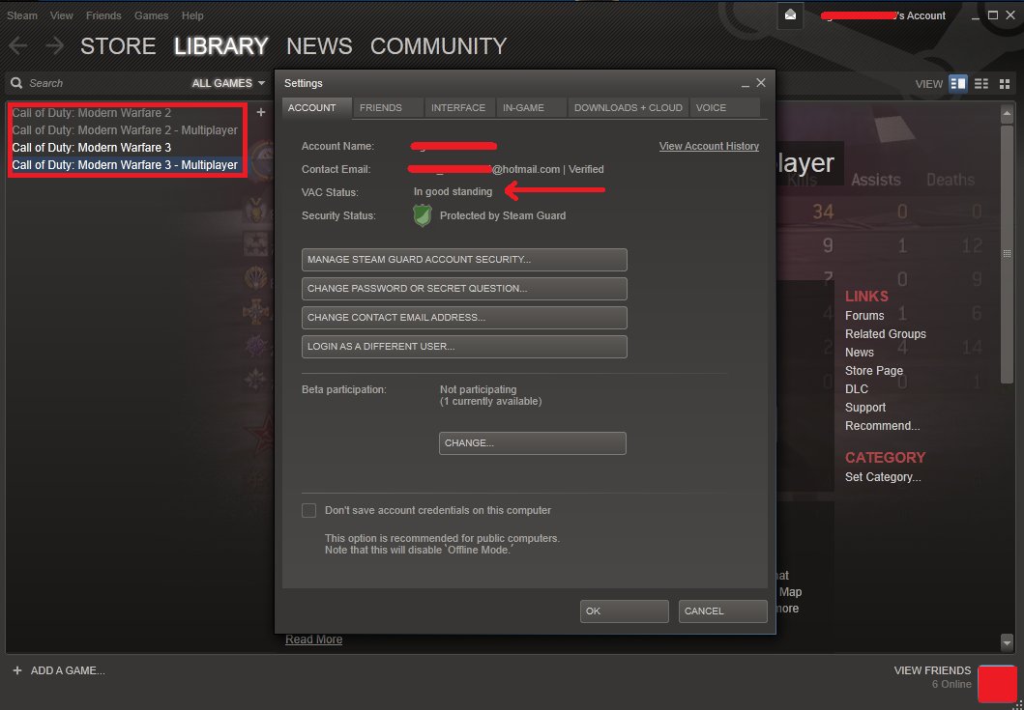Click the Read More link
This screenshot has width=1024, height=710.
[314, 639]
